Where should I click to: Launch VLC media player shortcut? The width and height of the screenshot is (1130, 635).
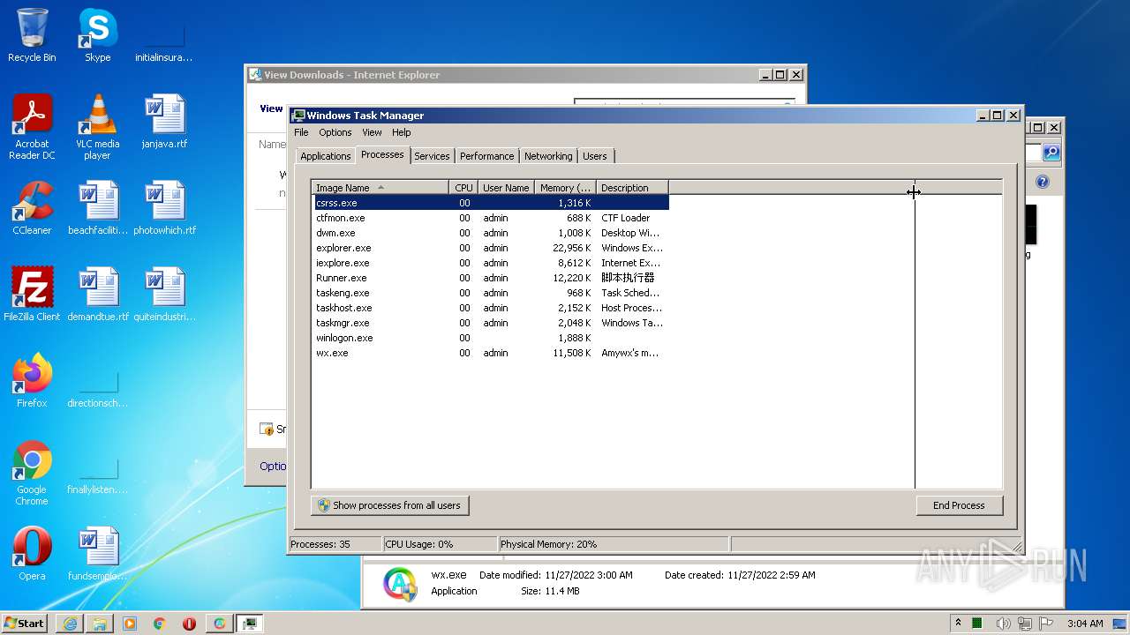pyautogui.click(x=97, y=126)
